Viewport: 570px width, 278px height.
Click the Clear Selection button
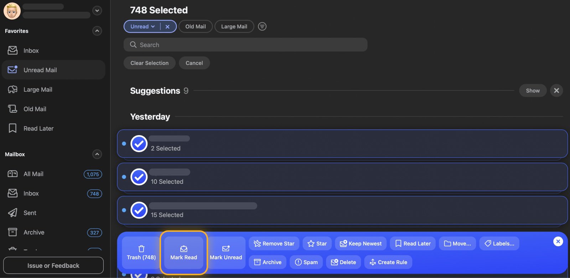[x=149, y=63]
